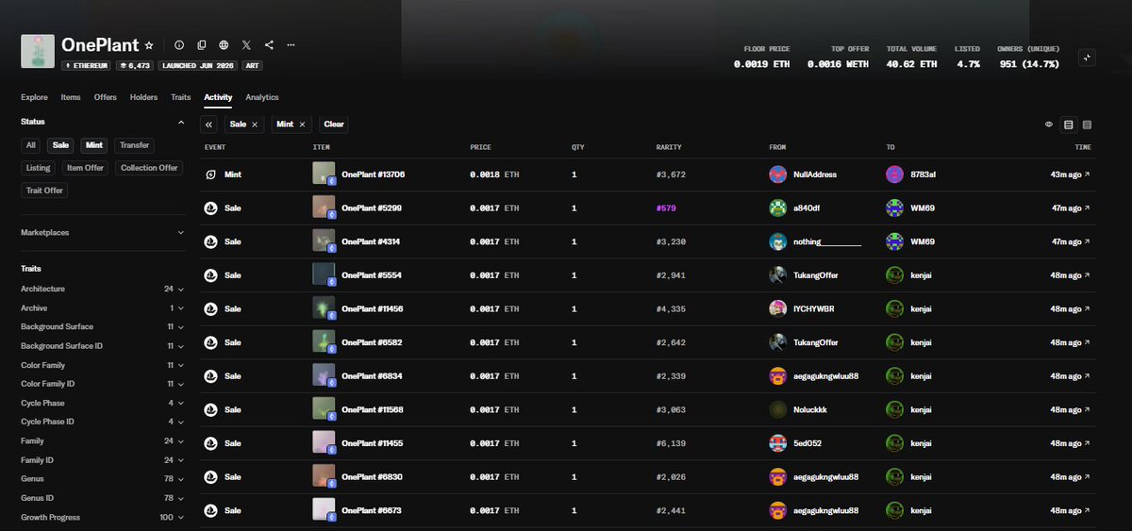Enable the Item Offer status filter
Screen dimensions: 1132x531
[85, 168]
